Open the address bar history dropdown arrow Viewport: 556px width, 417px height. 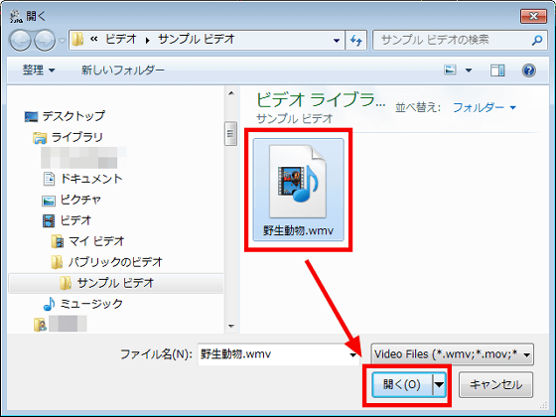(337, 41)
